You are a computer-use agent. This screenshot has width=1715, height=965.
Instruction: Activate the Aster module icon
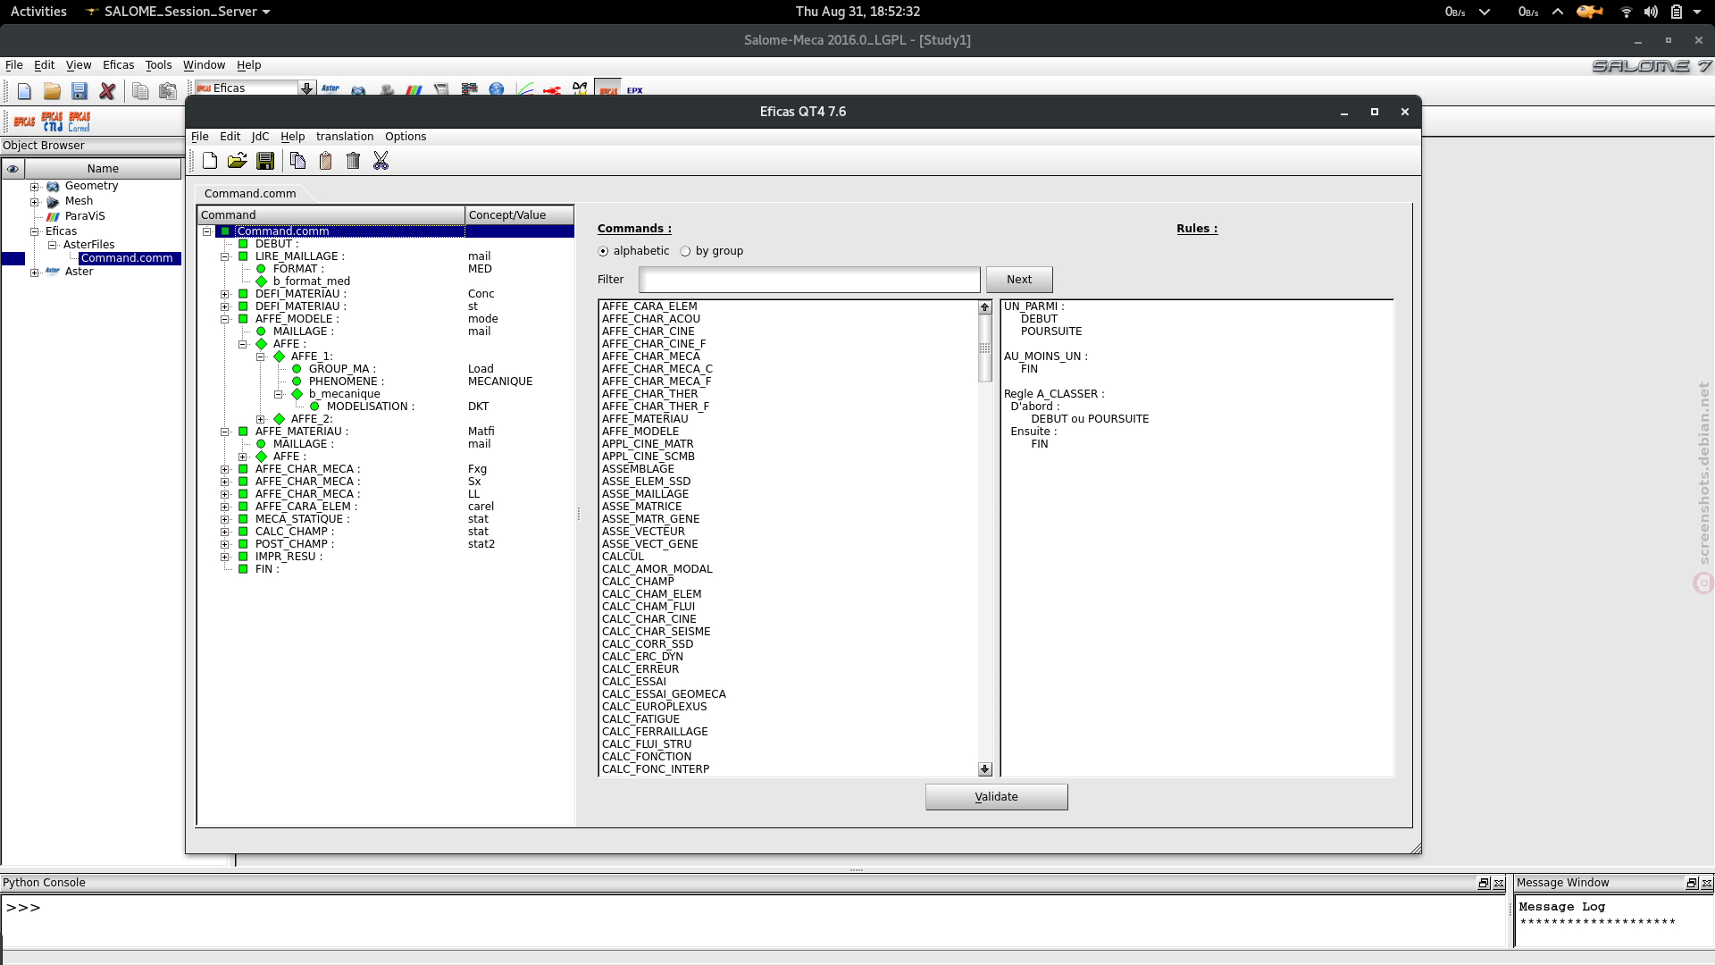330,88
